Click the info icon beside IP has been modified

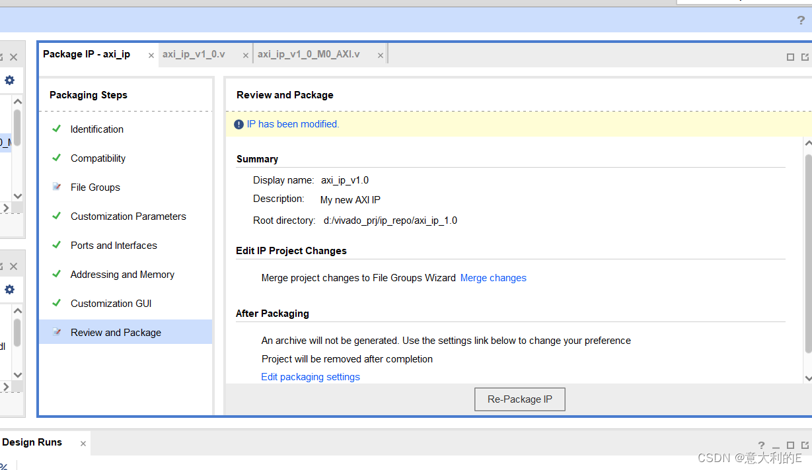tap(239, 124)
